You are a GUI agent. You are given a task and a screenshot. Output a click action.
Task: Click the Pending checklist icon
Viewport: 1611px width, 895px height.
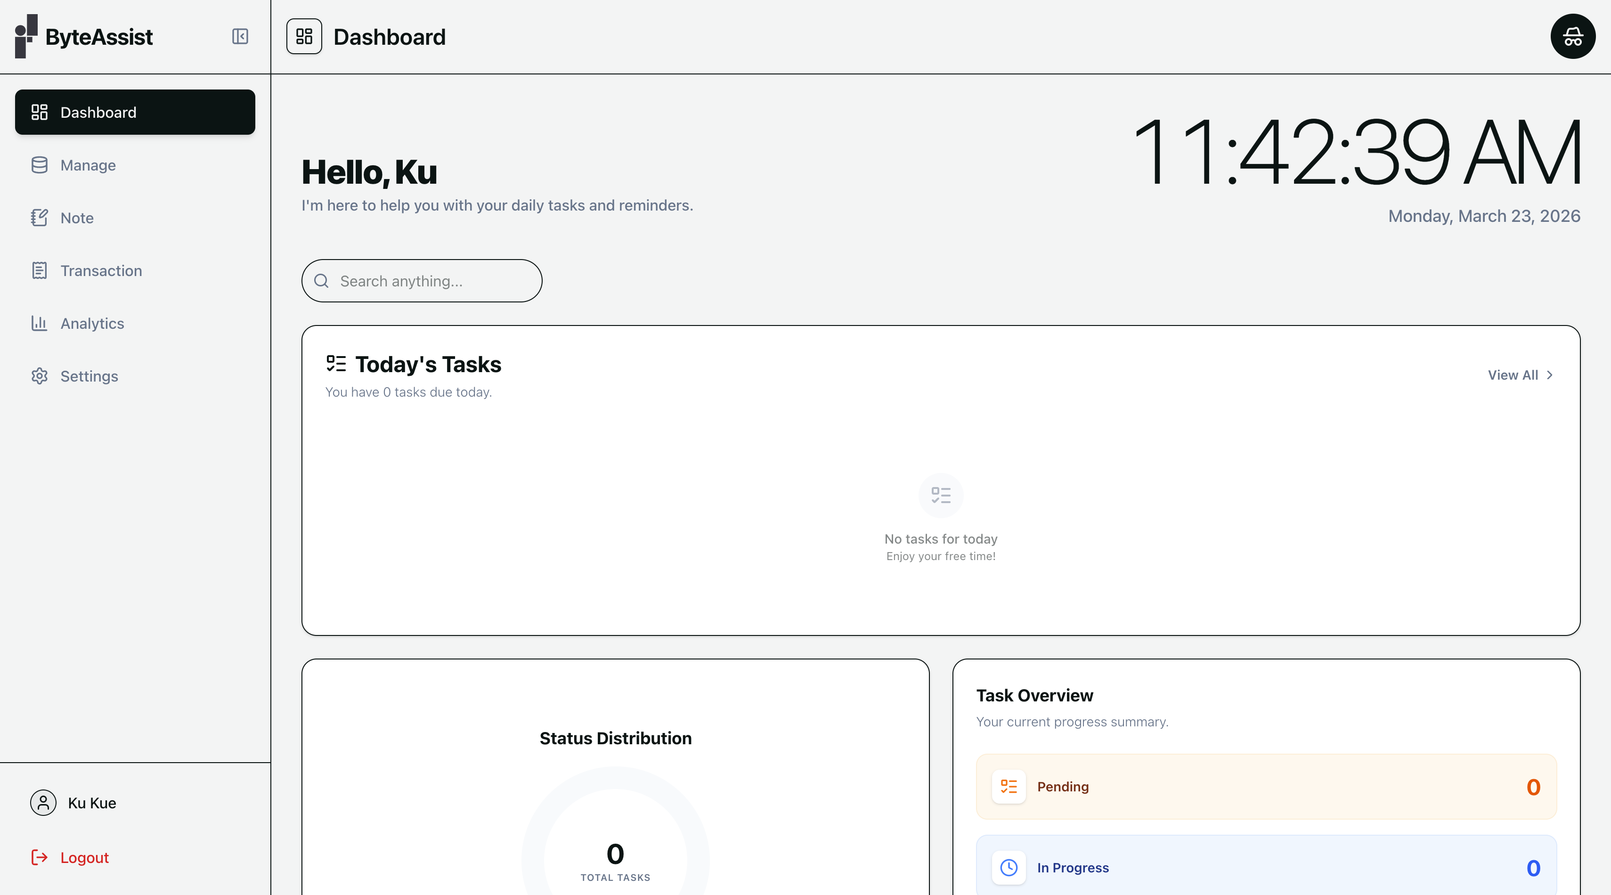[x=1009, y=787]
